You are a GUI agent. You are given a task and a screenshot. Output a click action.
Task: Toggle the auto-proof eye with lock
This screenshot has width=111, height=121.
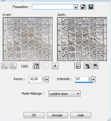(87, 66)
